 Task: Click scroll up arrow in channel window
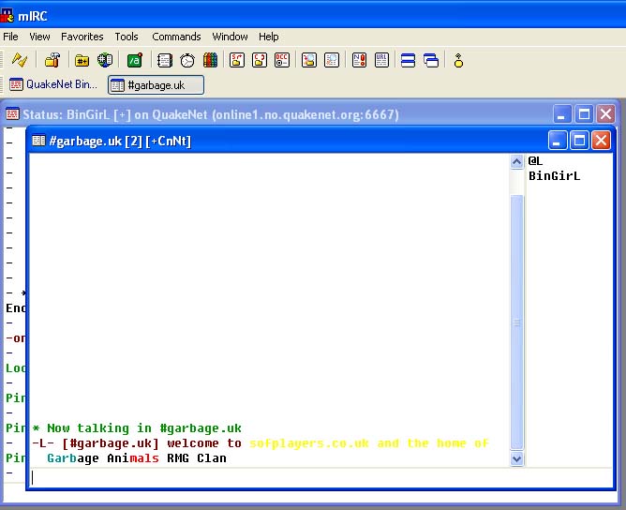[x=516, y=162]
